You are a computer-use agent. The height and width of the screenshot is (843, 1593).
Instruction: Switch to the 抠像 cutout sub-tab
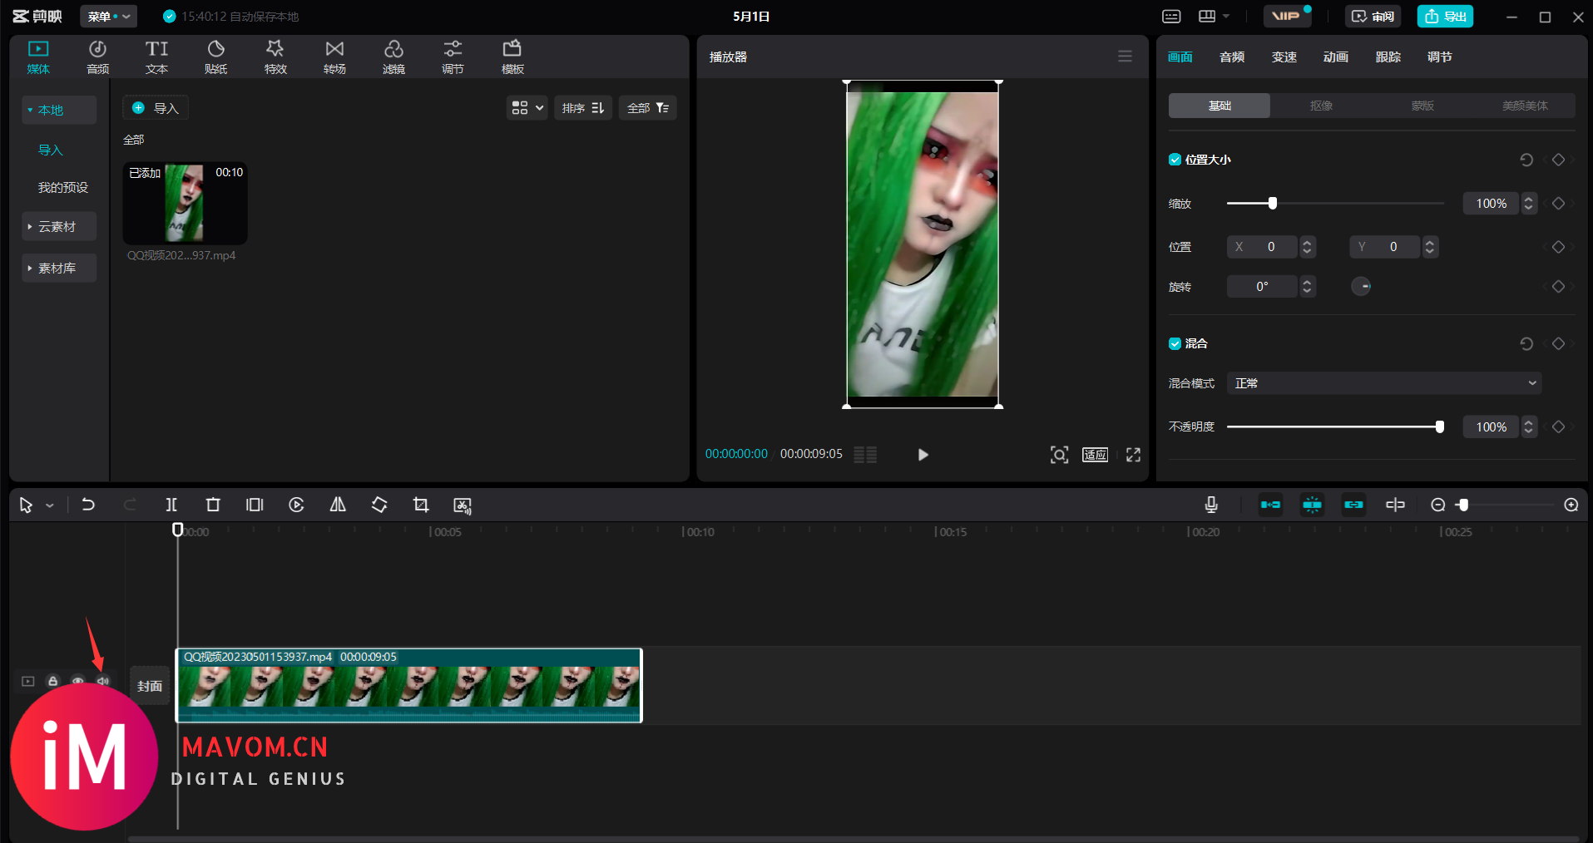pyautogui.click(x=1321, y=106)
